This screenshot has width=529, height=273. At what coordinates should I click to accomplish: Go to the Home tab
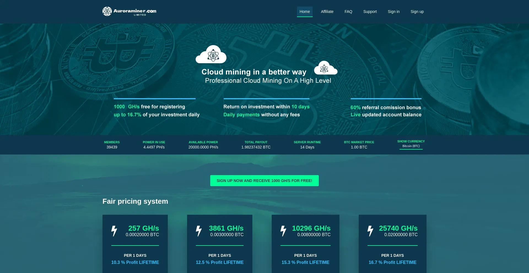(x=304, y=12)
